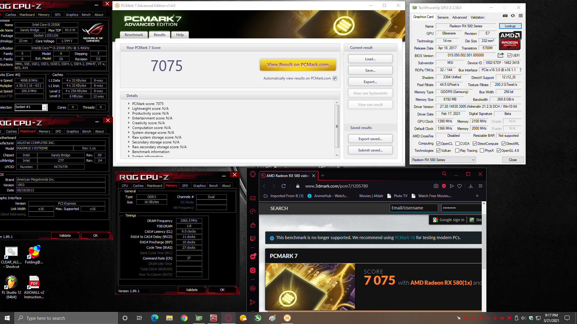Switch to the GPU-Z Advanced tab
Screen dimensions: 577x324
pyautogui.click(x=459, y=17)
